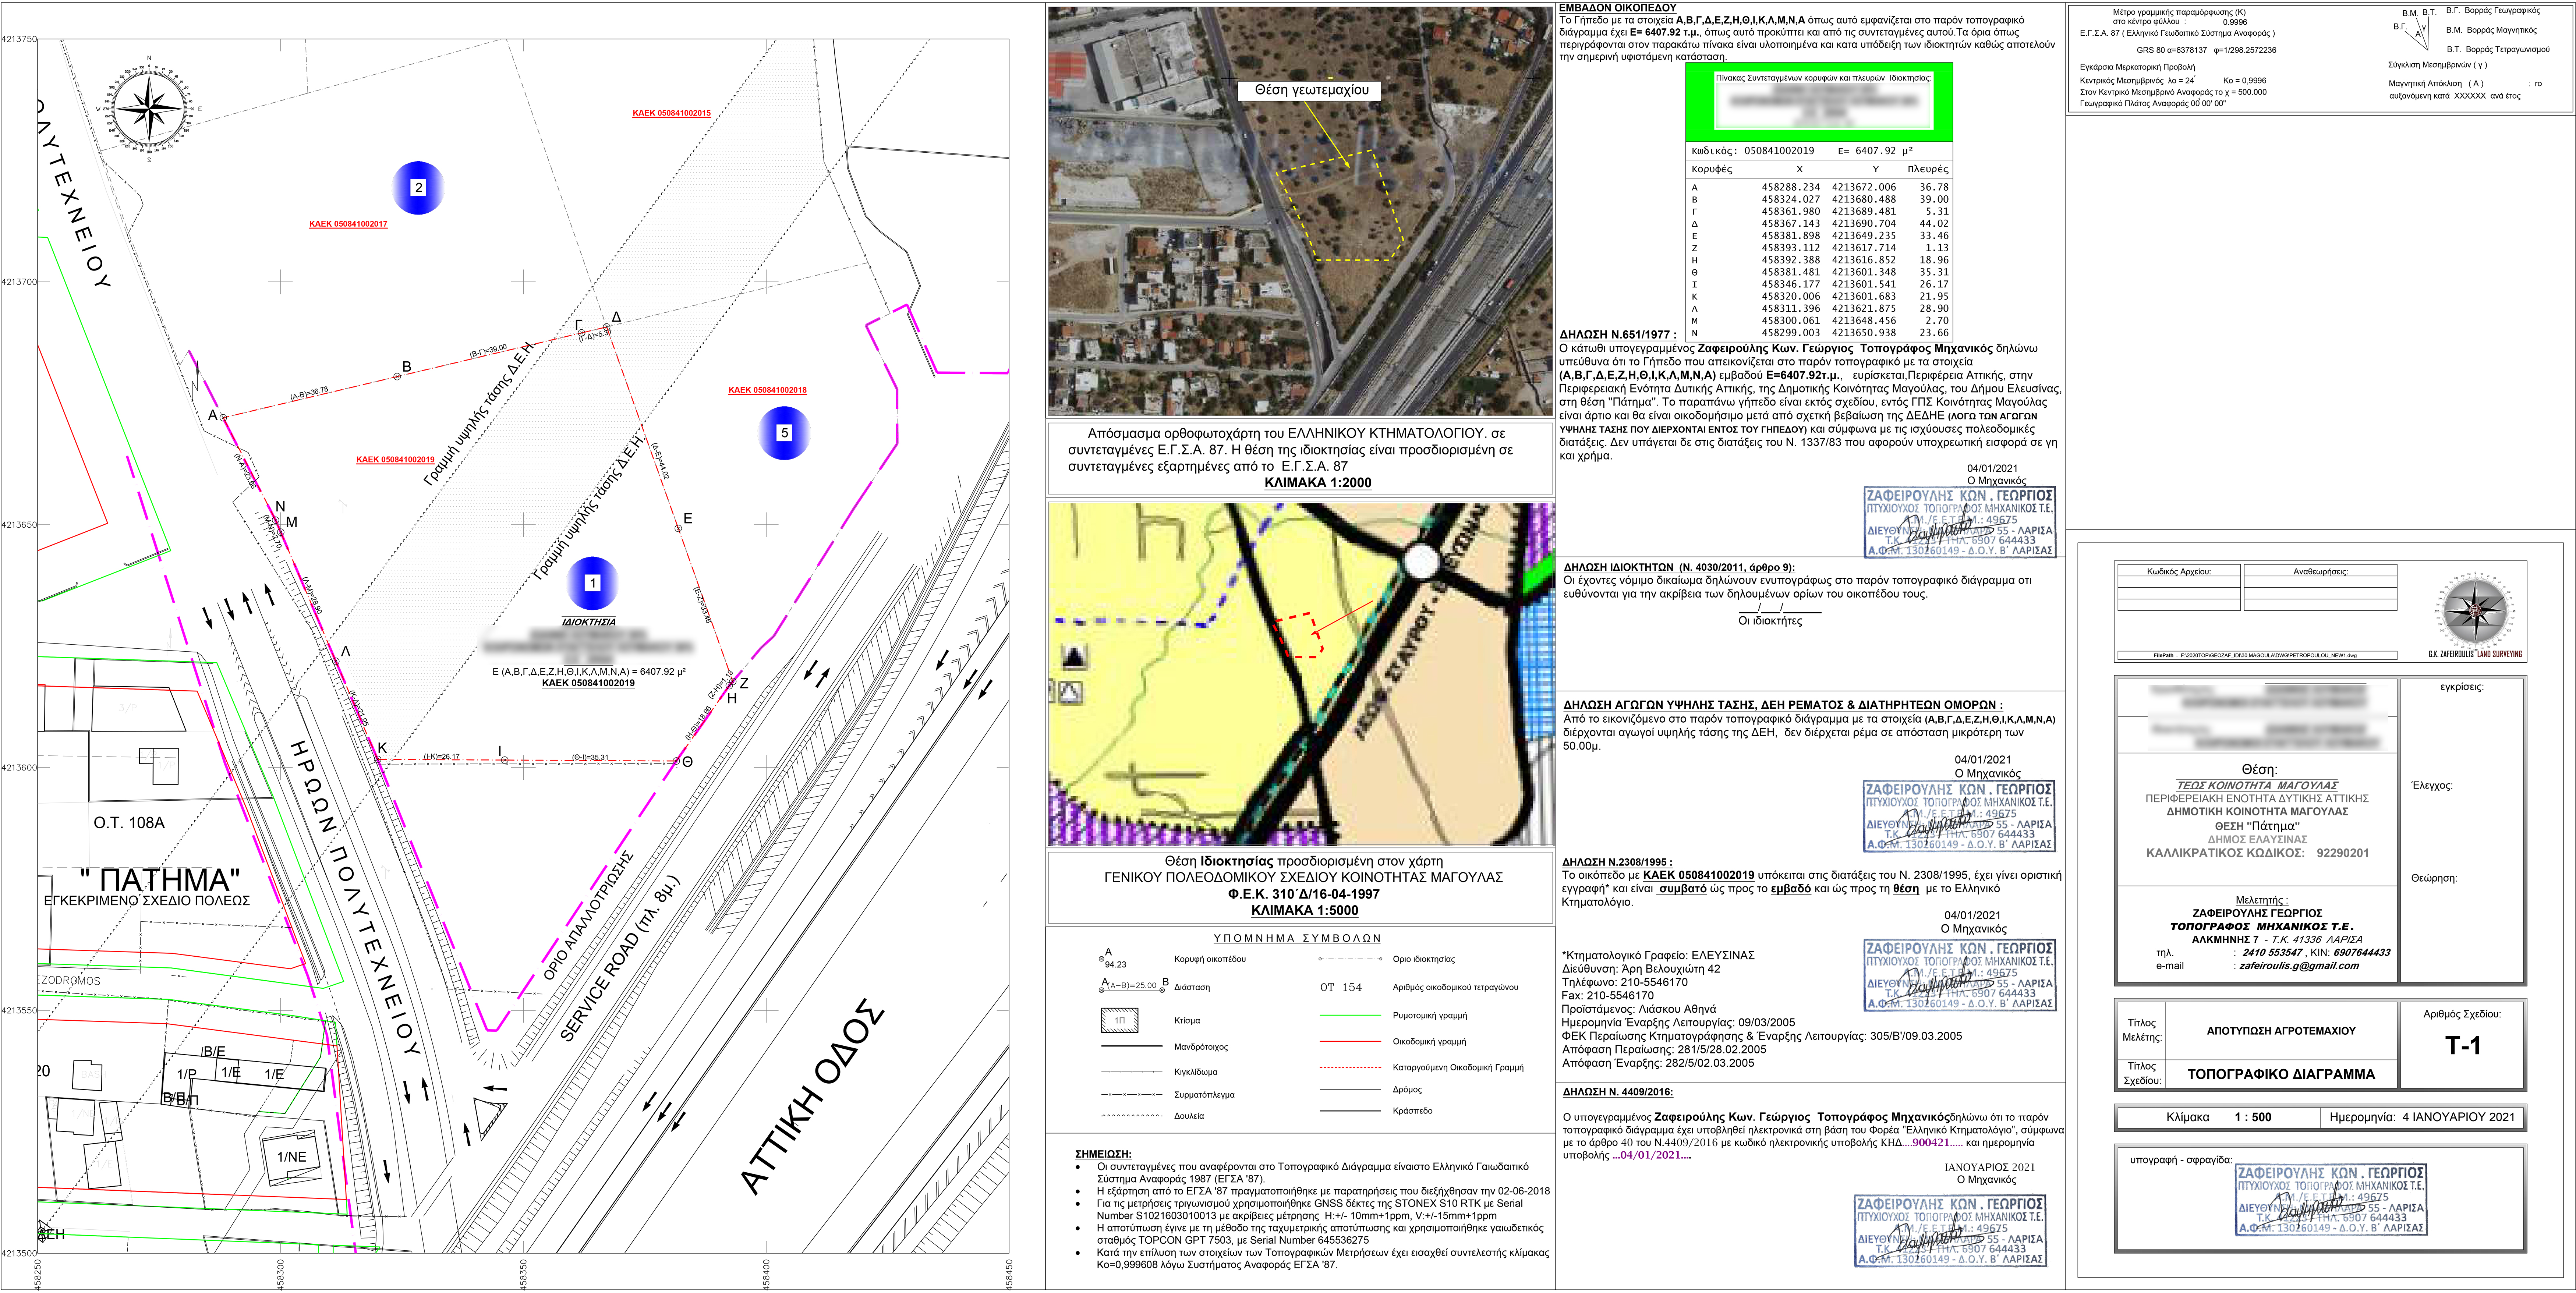This screenshot has height=1293, width=2576.
Task: Click the 458400 easting axis label
Action: click(767, 1274)
